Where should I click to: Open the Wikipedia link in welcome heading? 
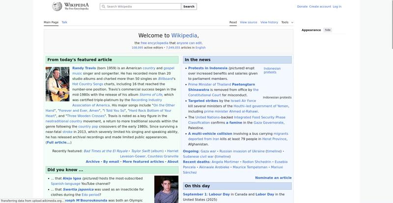pyautogui.click(x=184, y=35)
